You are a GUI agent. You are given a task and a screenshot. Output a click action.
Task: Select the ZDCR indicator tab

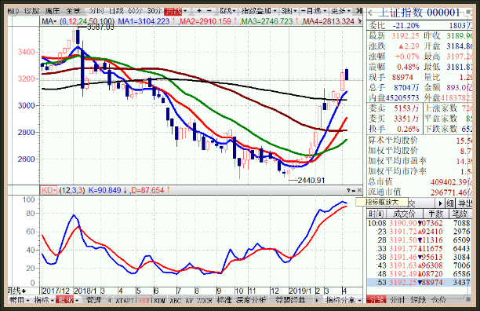[x=205, y=301]
